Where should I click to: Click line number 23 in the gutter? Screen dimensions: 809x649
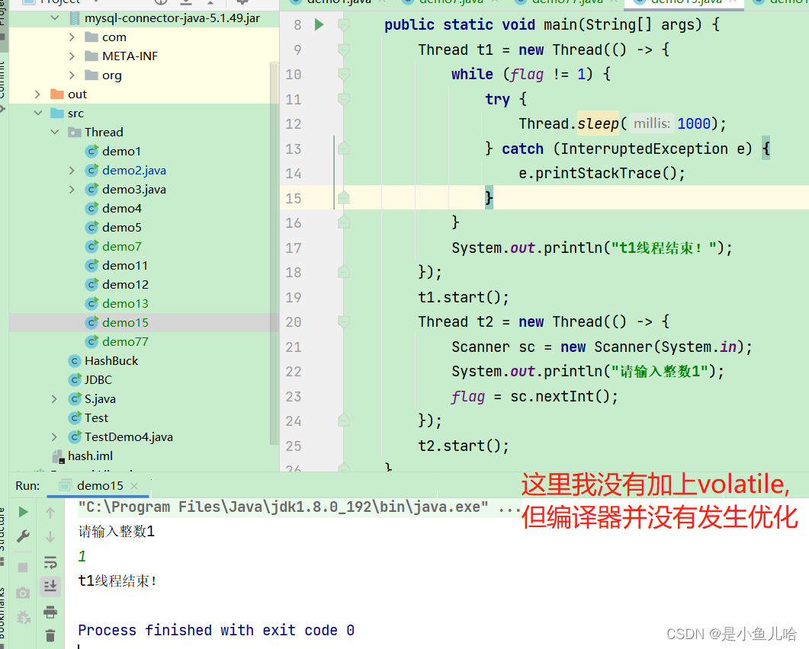(x=293, y=396)
